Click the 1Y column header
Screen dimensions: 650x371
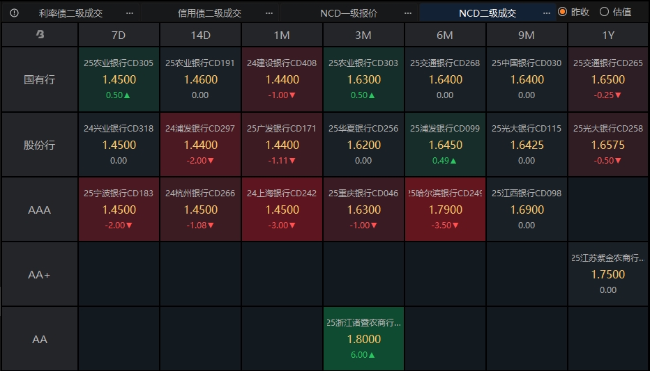pos(608,35)
